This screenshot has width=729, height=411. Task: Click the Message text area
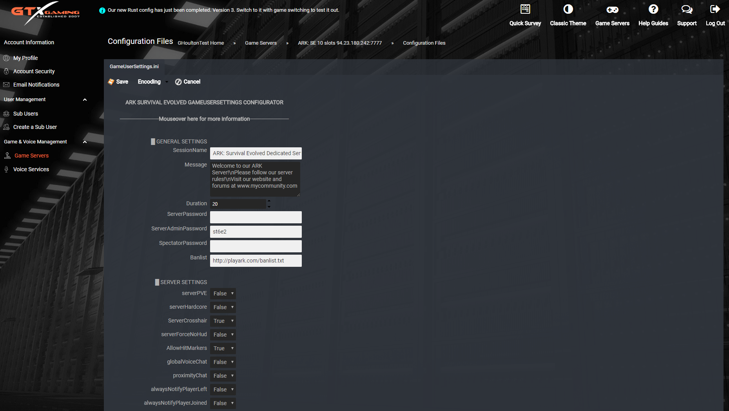[x=255, y=179]
